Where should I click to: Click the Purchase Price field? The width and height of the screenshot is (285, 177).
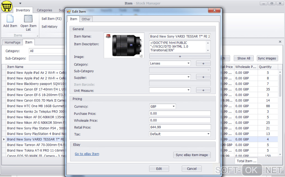[180, 113]
